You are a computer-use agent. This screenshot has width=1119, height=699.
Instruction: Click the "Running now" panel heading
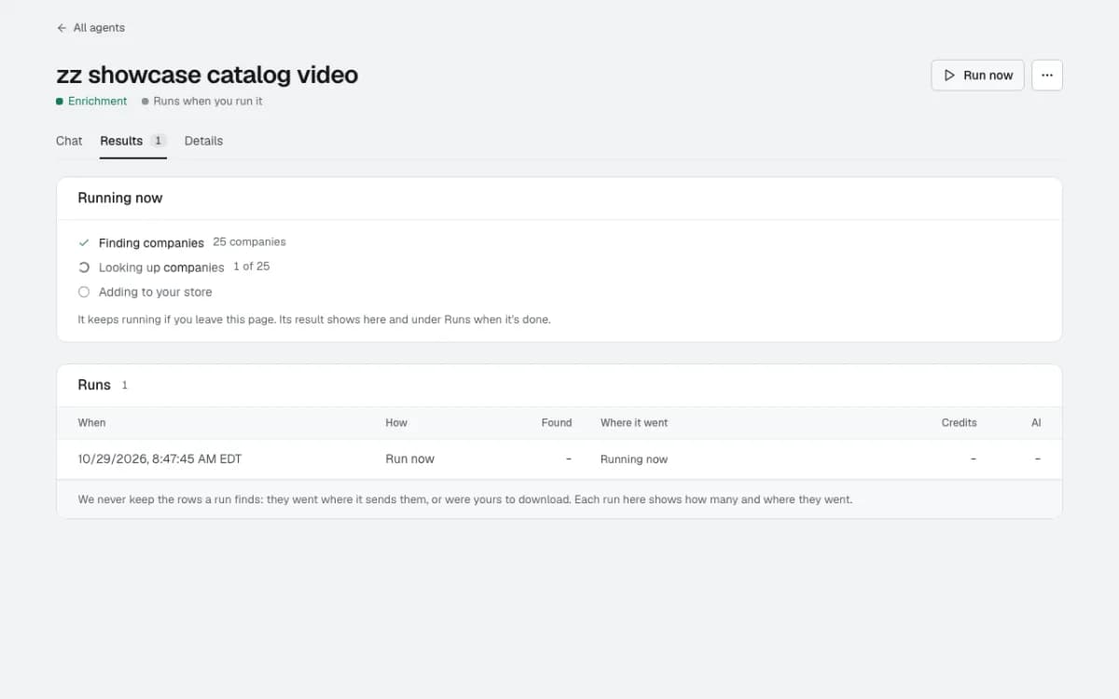pyautogui.click(x=120, y=198)
